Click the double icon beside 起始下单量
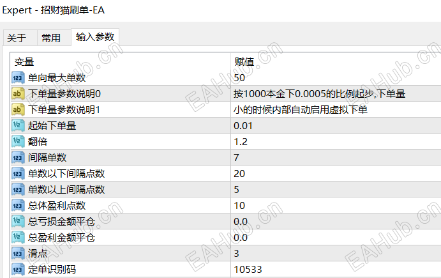This screenshot has height=278, width=441. [x=18, y=126]
